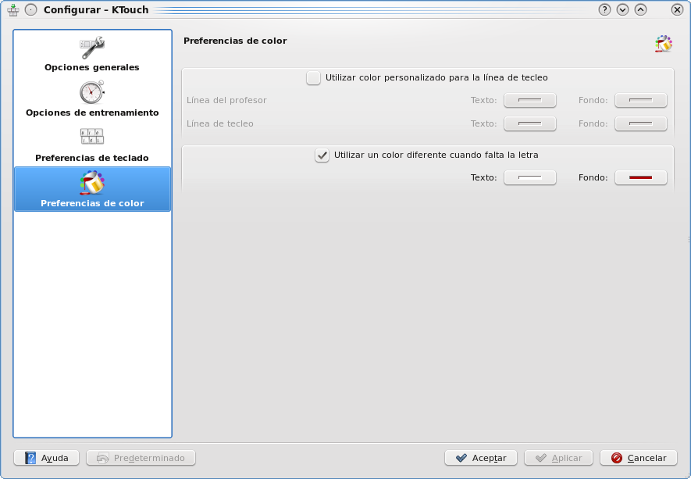Click the KTouch application icon in the title bar
Screen dimensions: 691x479
[x=13, y=9]
